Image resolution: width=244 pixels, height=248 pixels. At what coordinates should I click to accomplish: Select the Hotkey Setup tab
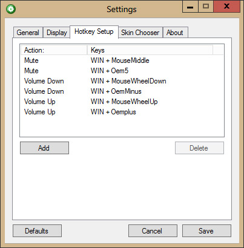(x=94, y=31)
